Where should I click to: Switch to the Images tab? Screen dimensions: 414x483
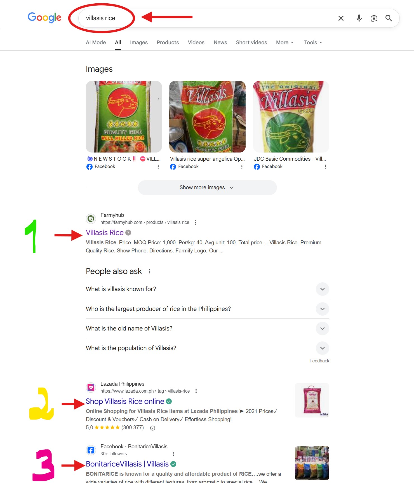point(139,43)
